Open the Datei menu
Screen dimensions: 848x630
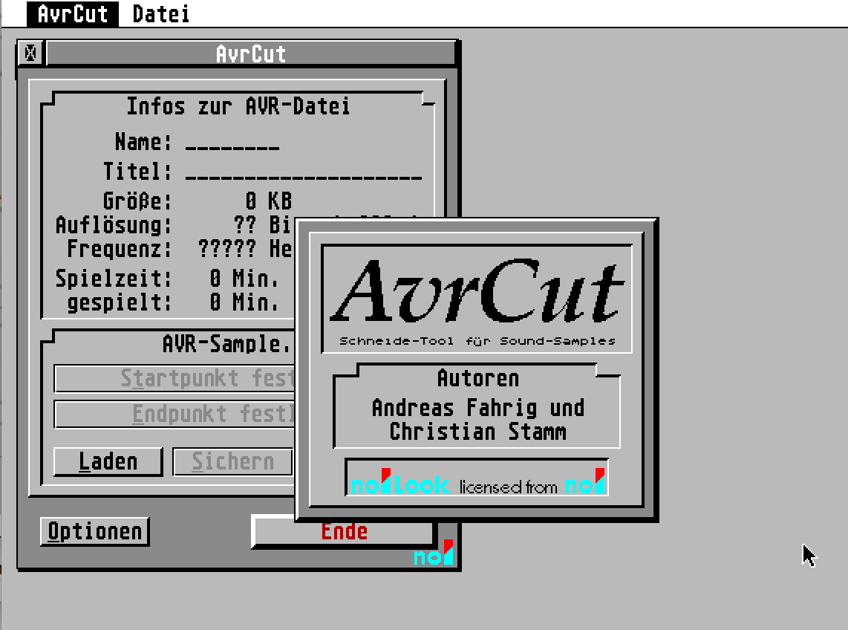tap(160, 14)
